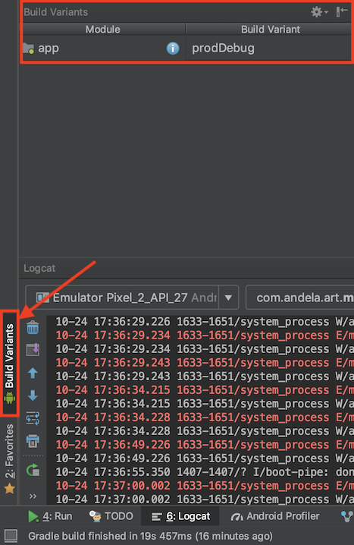Open the com.andela.art process dropdown
354x545 pixels.
[300, 298]
